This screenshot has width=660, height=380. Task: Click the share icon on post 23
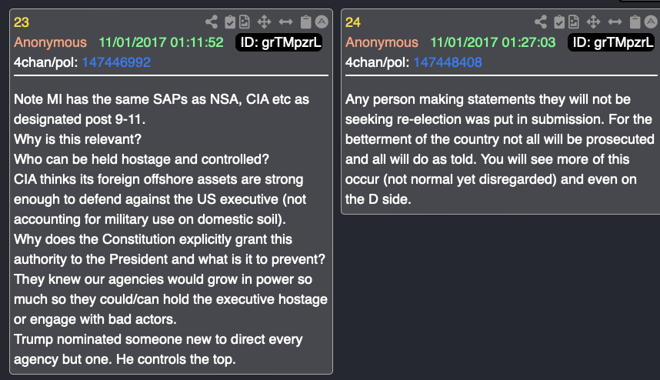pyautogui.click(x=212, y=22)
